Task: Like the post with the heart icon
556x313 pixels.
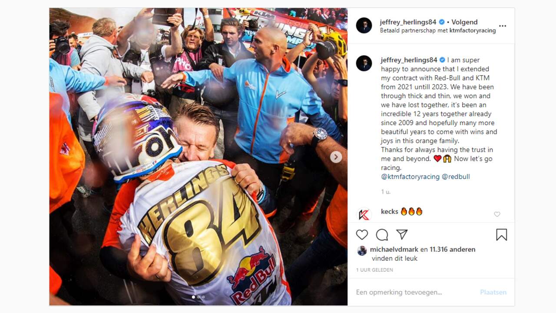Action: (x=362, y=235)
